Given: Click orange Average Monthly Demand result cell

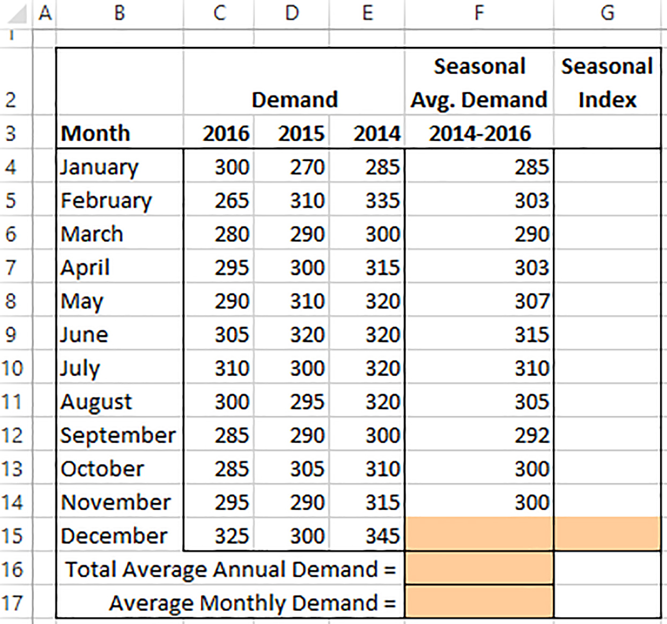Looking at the screenshot, I should (479, 603).
